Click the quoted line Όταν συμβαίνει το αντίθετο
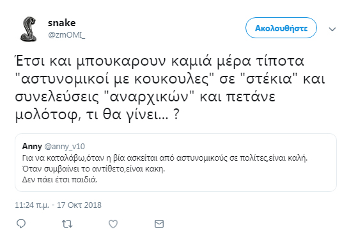The height and width of the screenshot is (241, 349). (x=93, y=169)
